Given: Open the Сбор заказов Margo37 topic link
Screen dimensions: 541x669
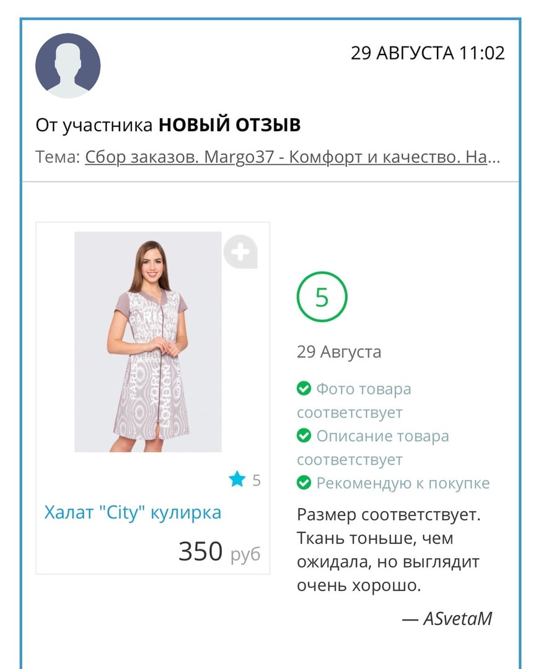Looking at the screenshot, I should 292,157.
